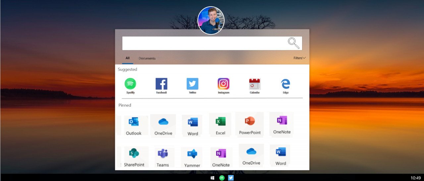The width and height of the screenshot is (424, 181).
Task: Switch to the Documents tab
Action: click(x=147, y=58)
